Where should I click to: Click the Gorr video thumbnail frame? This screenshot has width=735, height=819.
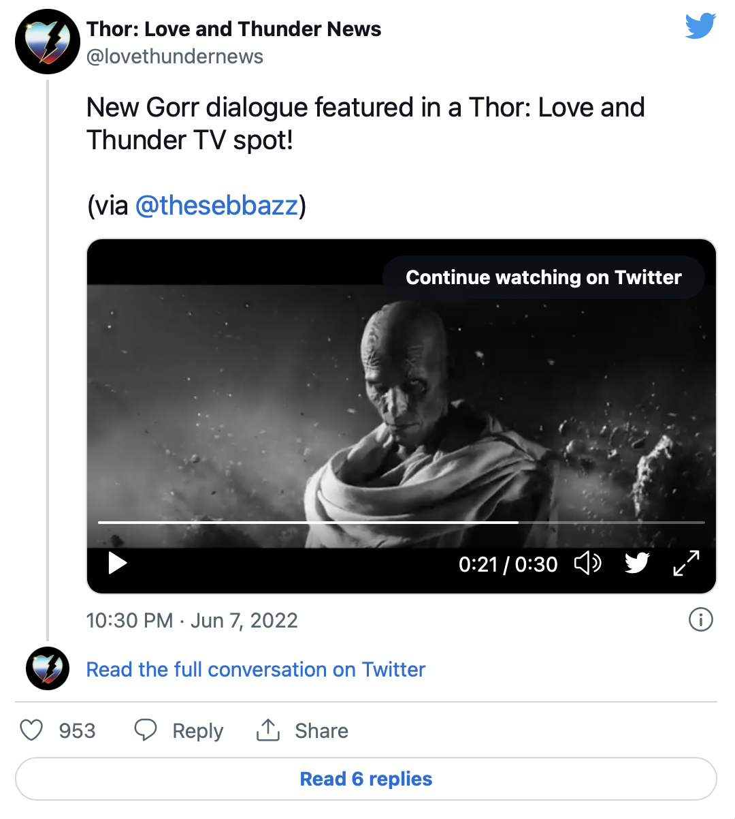(401, 409)
